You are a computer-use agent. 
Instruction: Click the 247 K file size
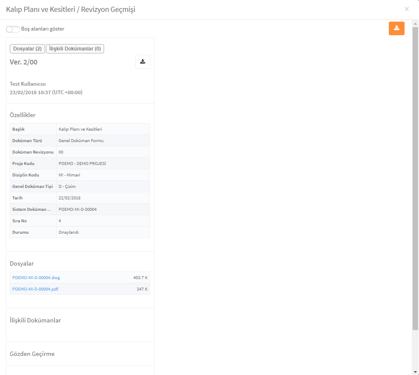point(142,289)
